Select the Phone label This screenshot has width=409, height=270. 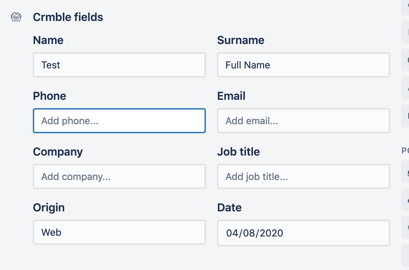50,96
